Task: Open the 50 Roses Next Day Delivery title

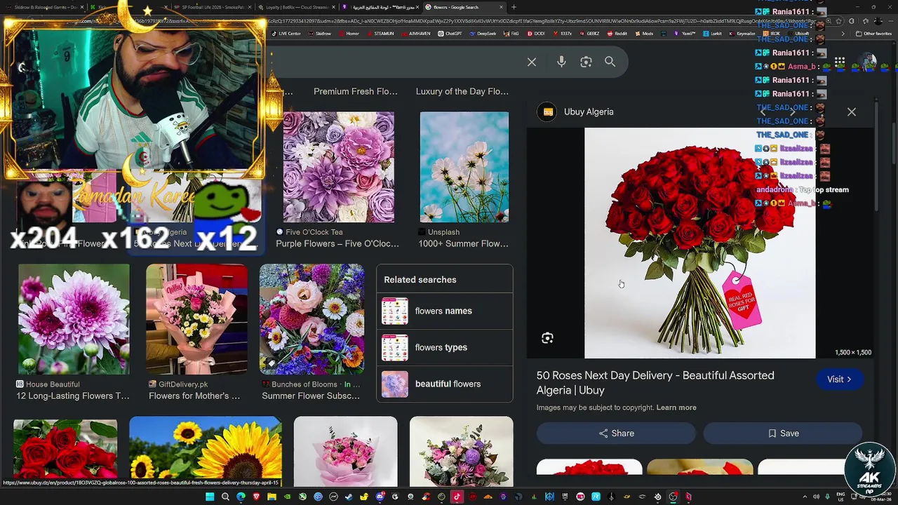Action: click(x=655, y=383)
